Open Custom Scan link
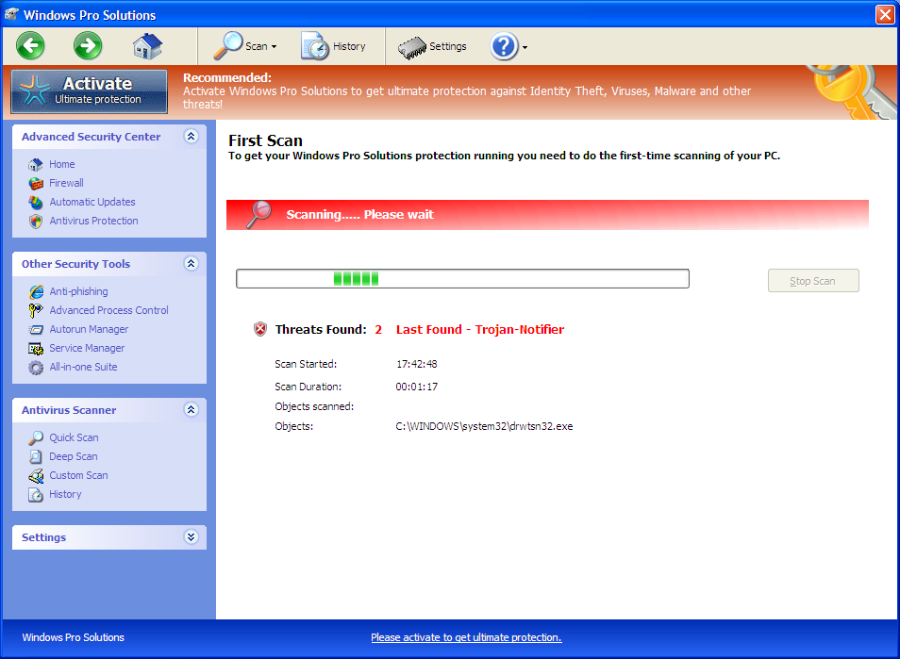This screenshot has width=900, height=659. pyautogui.click(x=78, y=475)
